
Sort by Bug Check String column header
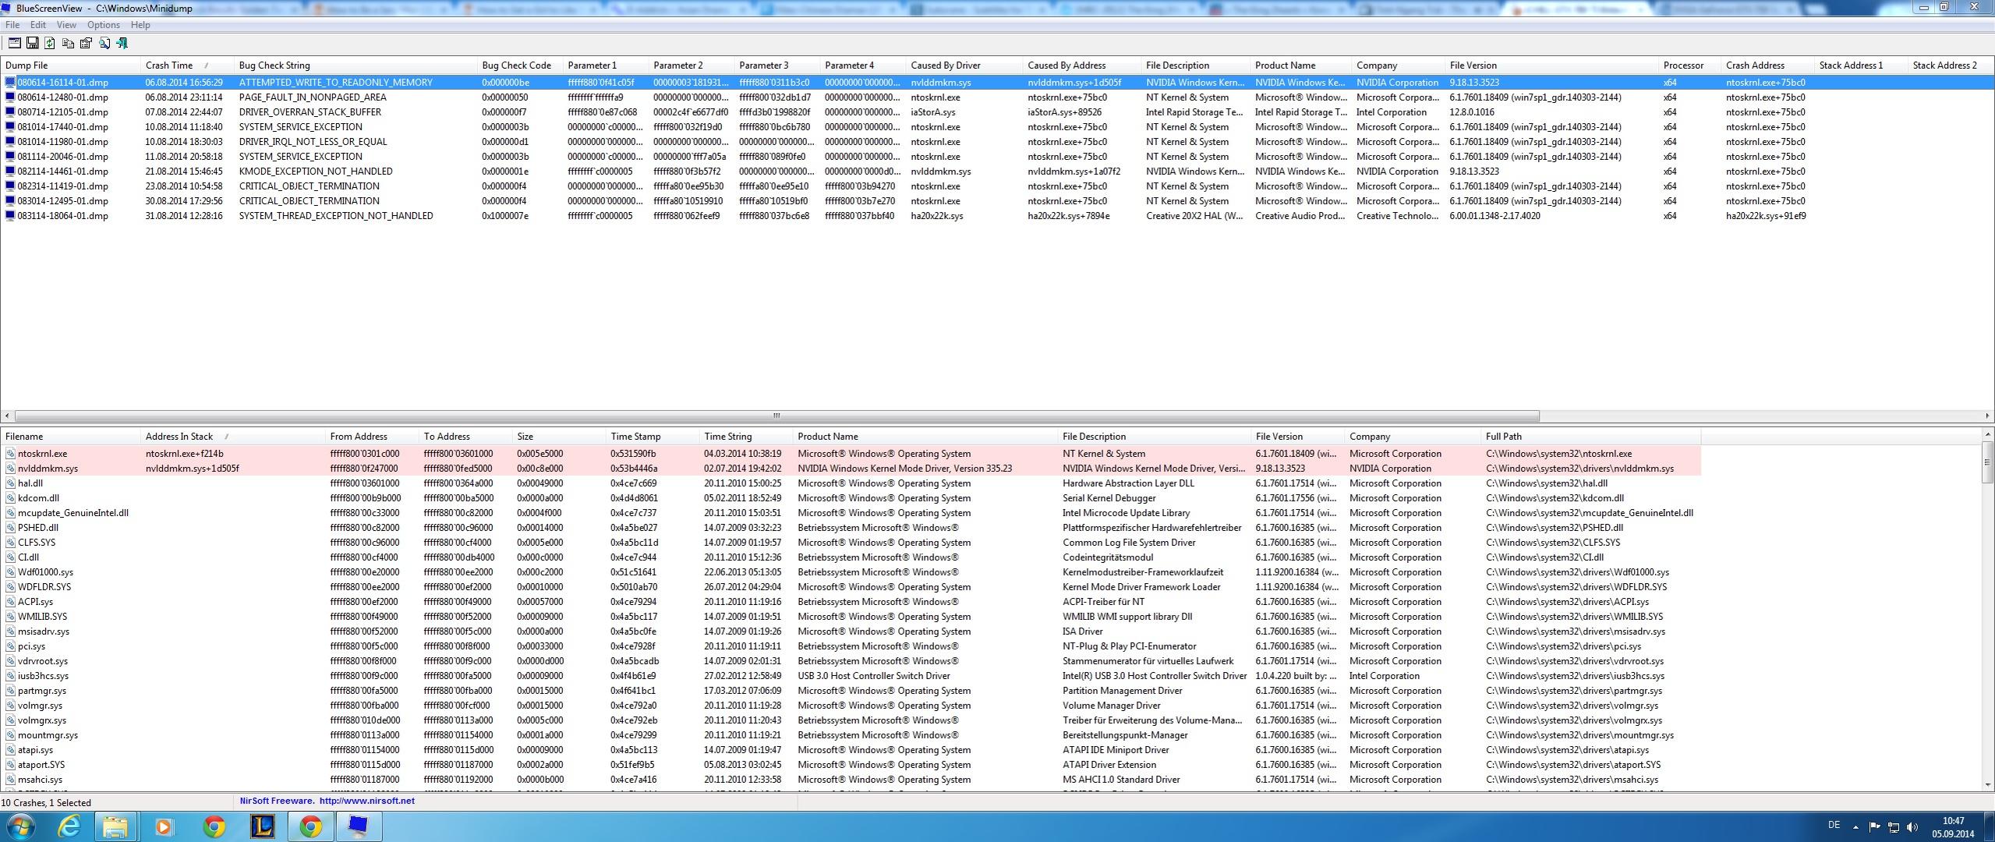click(x=274, y=65)
